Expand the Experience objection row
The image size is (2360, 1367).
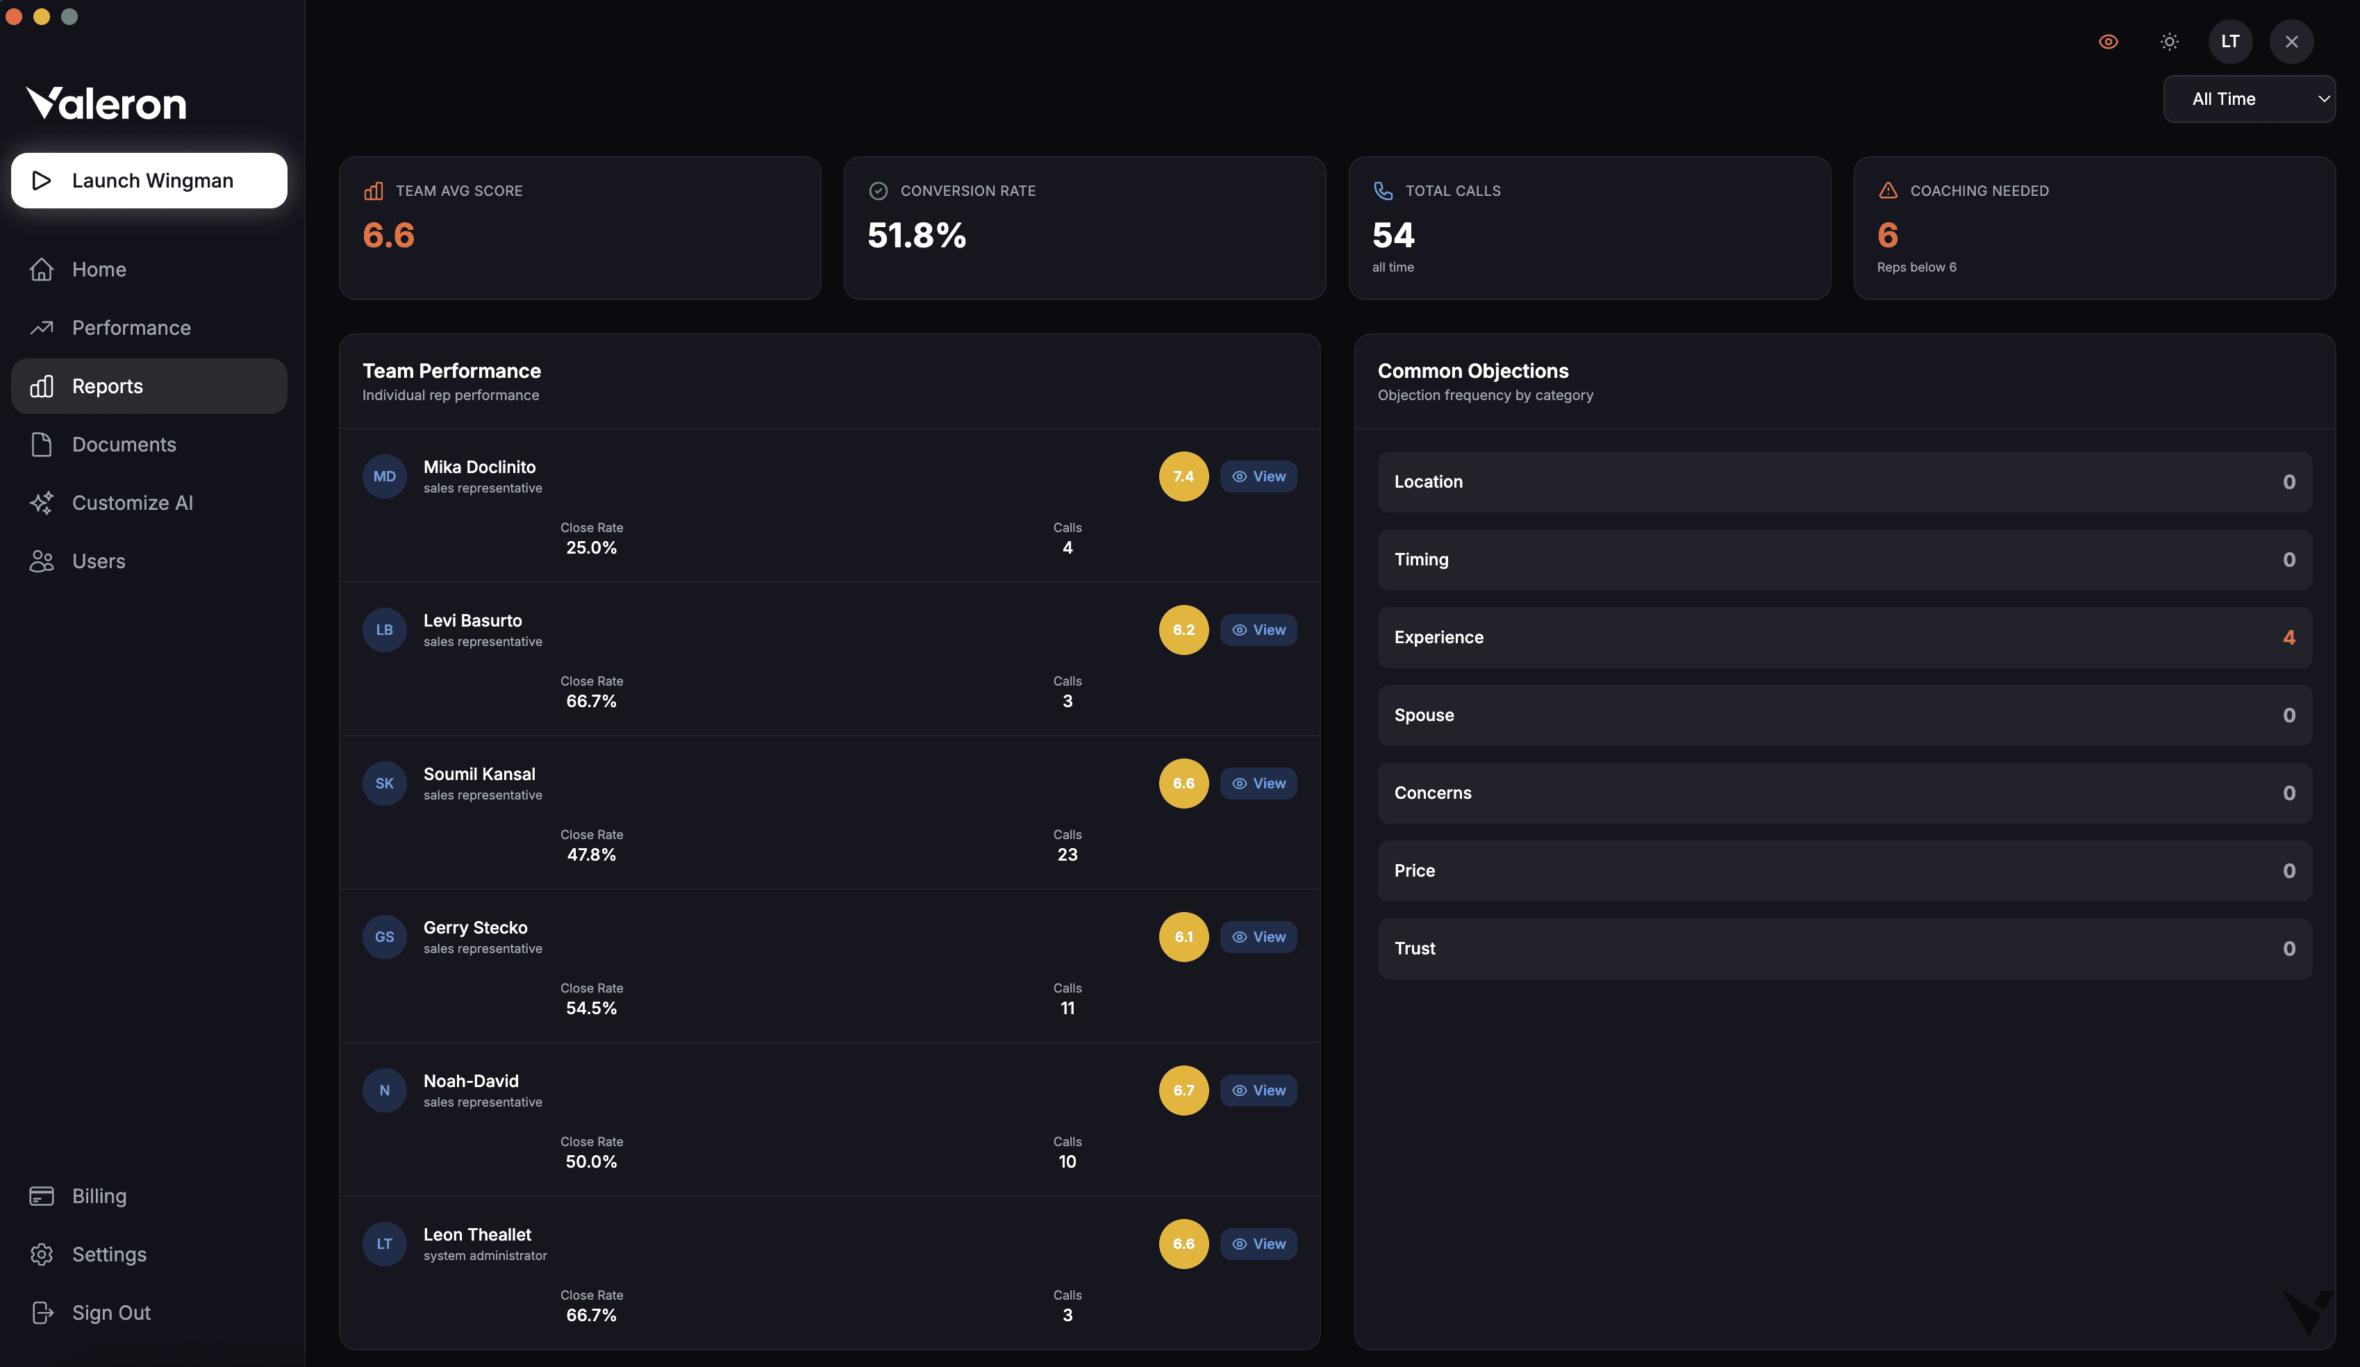[1843, 637]
